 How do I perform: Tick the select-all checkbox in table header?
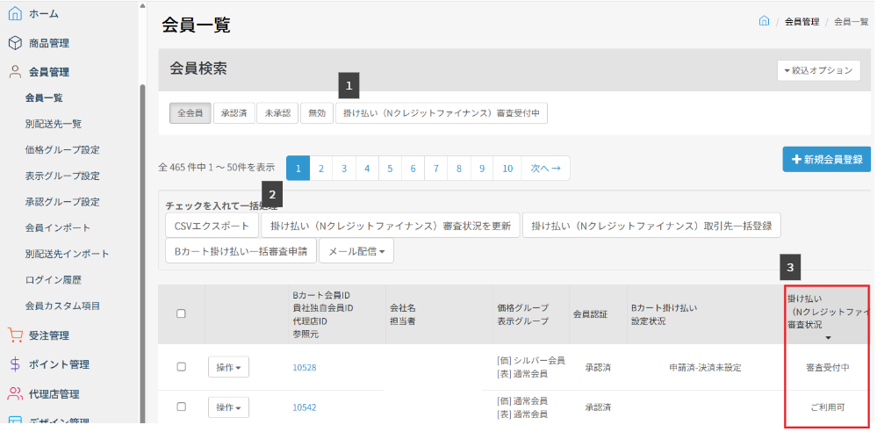pos(181,314)
